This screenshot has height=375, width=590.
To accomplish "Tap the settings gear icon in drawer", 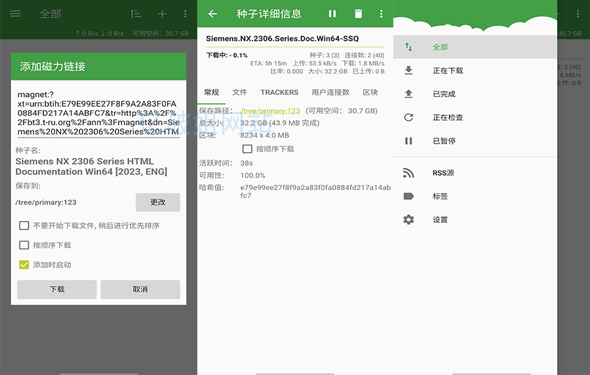I will (x=408, y=220).
